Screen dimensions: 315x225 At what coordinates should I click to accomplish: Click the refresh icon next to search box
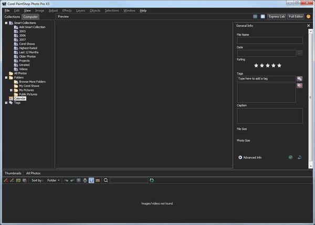[152, 180]
